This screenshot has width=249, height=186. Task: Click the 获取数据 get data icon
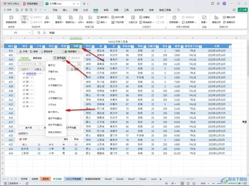click(x=174, y=17)
